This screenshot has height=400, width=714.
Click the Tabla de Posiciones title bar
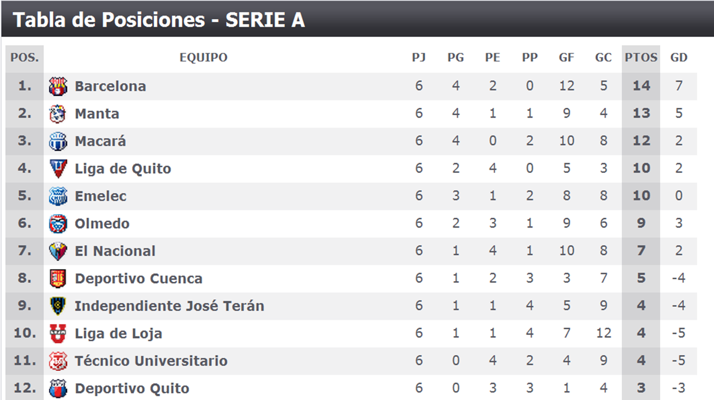(357, 19)
